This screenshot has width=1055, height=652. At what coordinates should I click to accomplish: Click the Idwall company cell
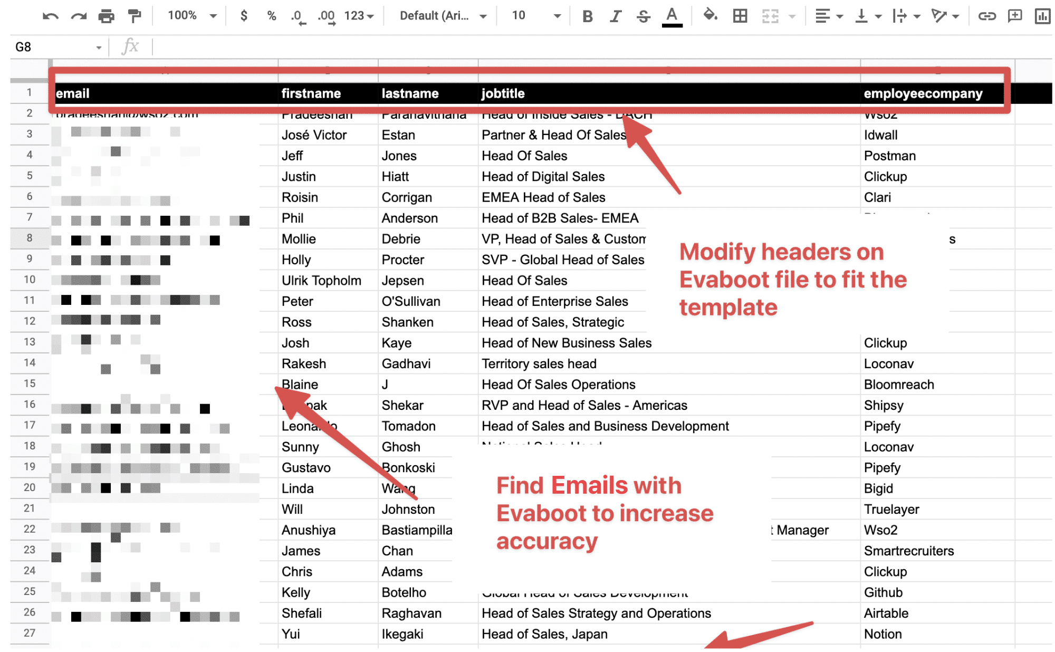click(938, 135)
